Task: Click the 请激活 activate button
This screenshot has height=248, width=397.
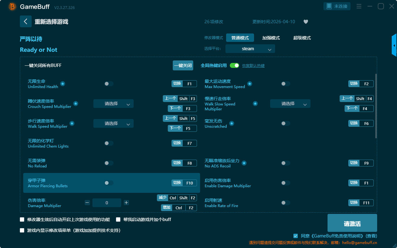Action: [352, 224]
